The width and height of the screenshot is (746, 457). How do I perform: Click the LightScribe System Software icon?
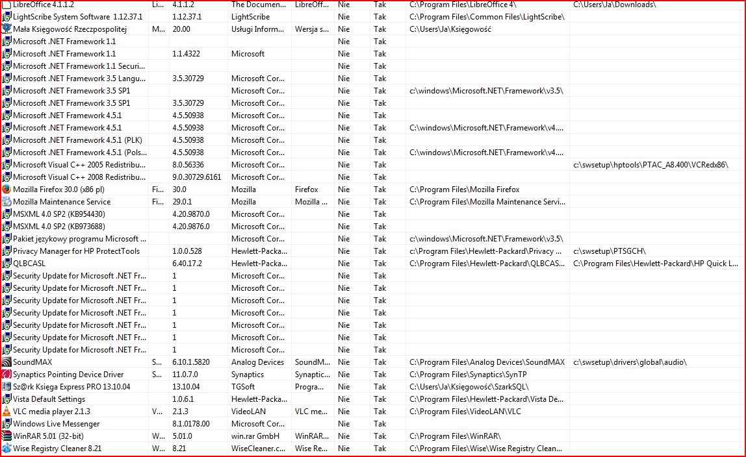6,16
